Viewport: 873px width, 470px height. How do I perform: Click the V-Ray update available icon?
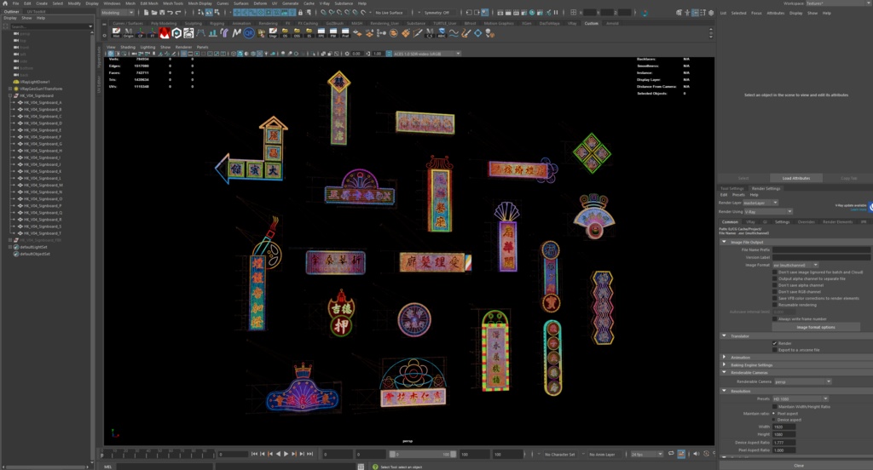[869, 206]
